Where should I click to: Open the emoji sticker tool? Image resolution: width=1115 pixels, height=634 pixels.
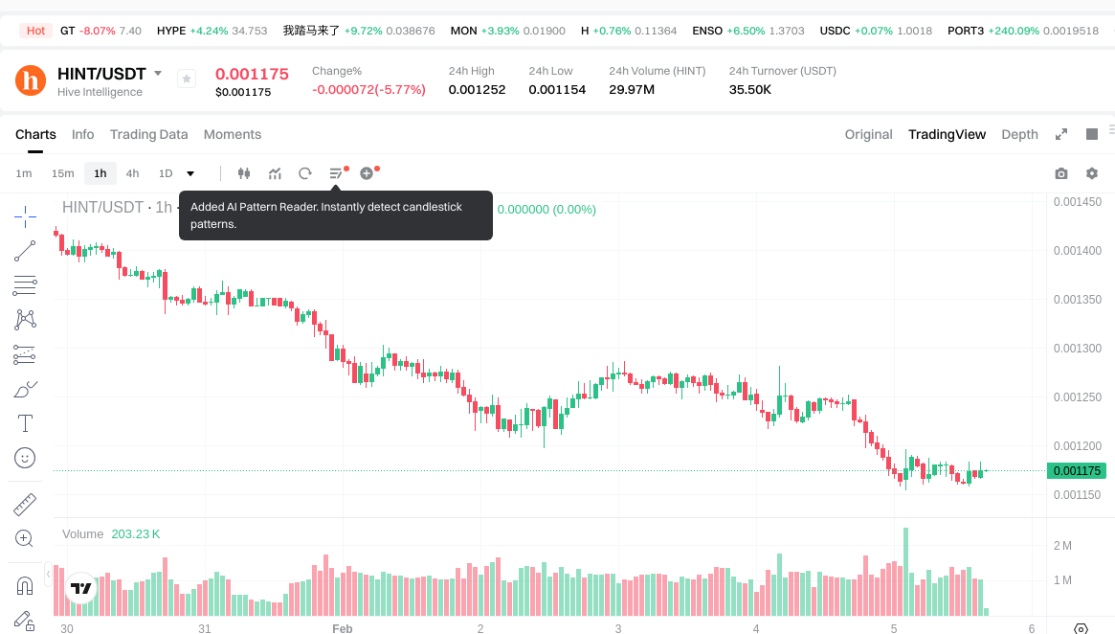(25, 458)
